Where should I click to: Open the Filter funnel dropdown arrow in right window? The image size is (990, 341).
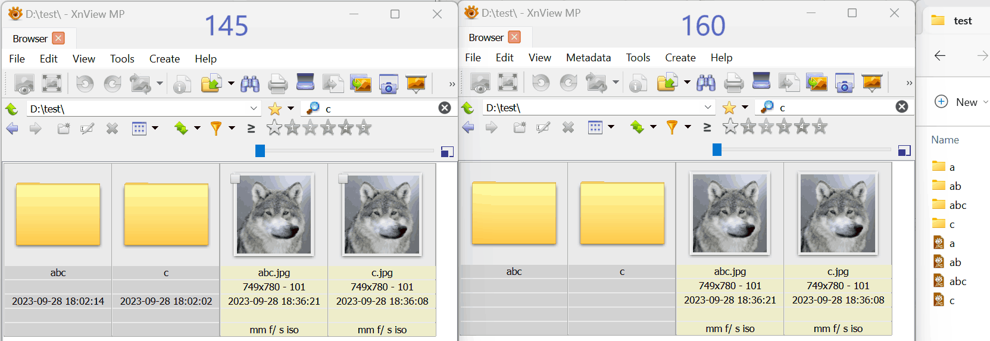[x=688, y=127]
